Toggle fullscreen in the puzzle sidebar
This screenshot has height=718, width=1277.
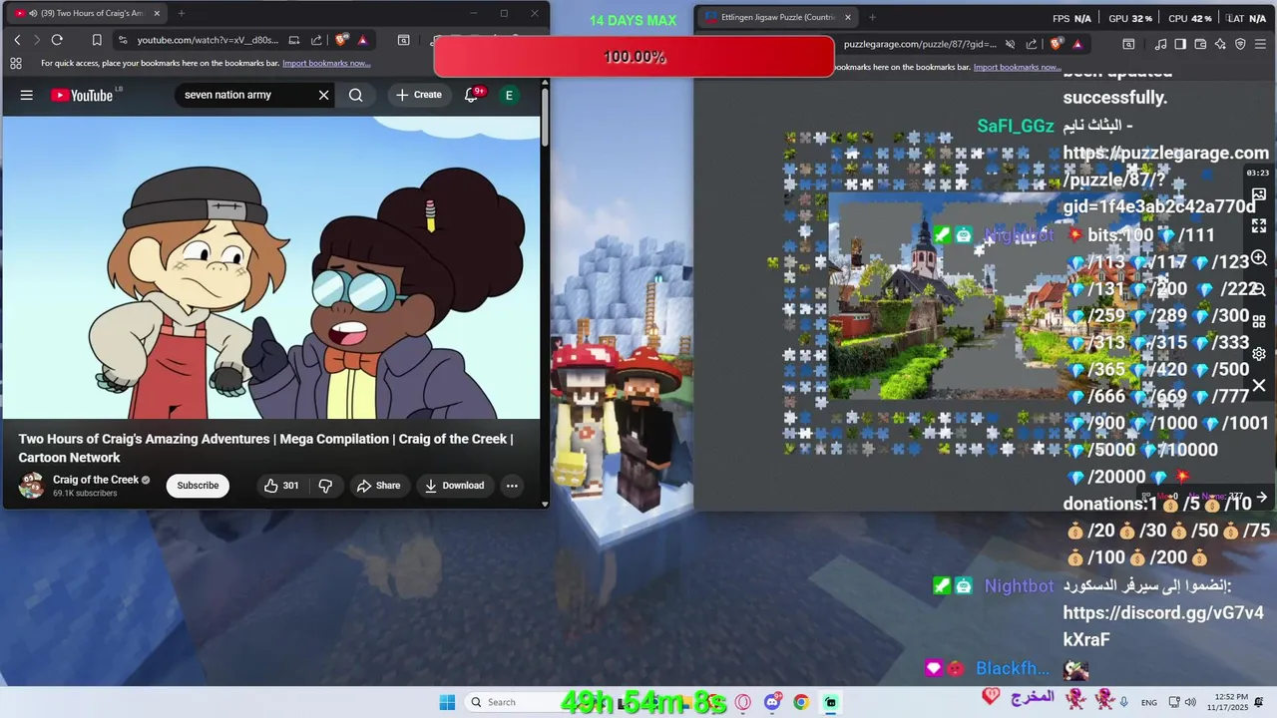click(1259, 226)
